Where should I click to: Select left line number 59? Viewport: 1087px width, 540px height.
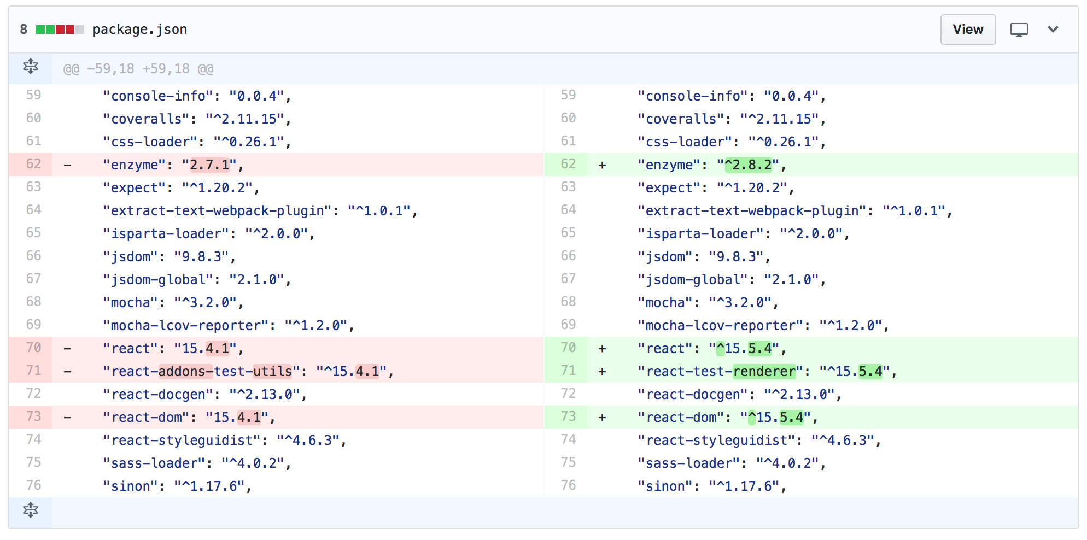pyautogui.click(x=33, y=95)
